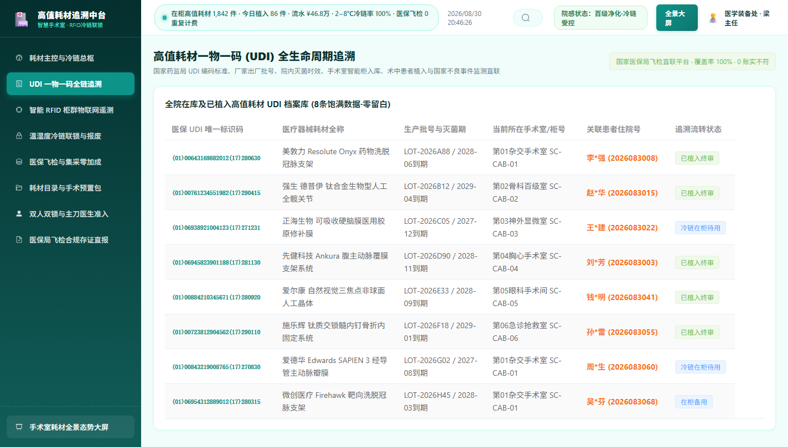Click UDI code (01)00761234551982(17)290415

216,193
